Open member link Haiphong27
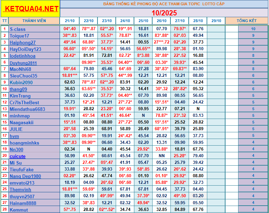This screenshot has height=213, width=269. (x=22, y=42)
